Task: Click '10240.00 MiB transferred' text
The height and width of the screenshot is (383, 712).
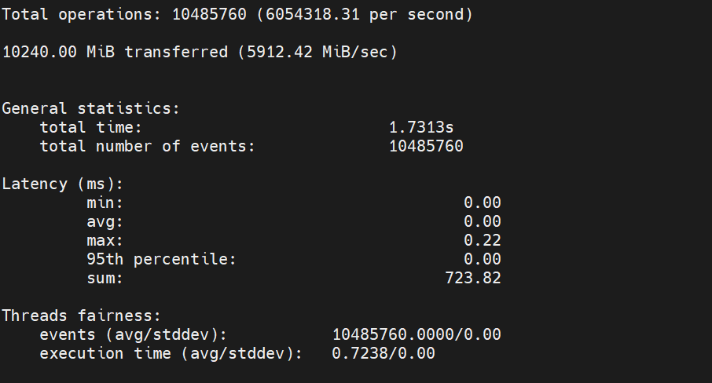Action: [115, 52]
